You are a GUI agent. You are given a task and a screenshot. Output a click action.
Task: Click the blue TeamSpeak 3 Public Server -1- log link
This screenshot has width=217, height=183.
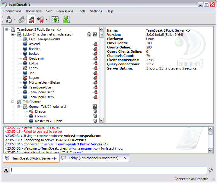click(82, 144)
